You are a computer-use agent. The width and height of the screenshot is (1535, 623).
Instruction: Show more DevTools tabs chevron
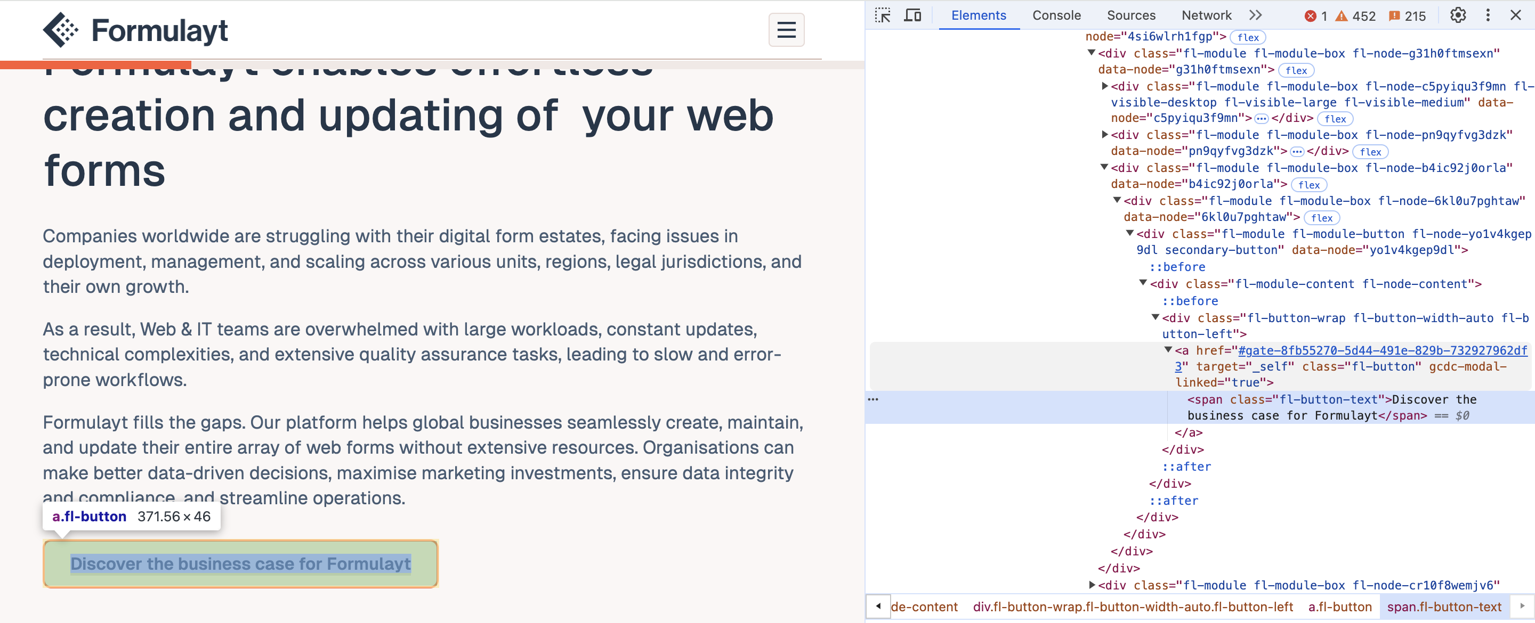[1256, 15]
